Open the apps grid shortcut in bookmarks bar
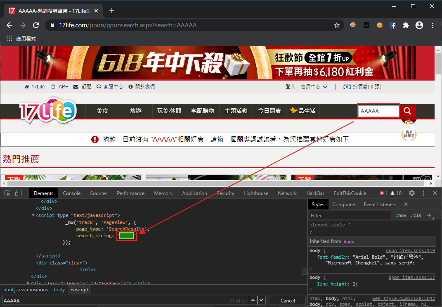 pyautogui.click(x=9, y=39)
